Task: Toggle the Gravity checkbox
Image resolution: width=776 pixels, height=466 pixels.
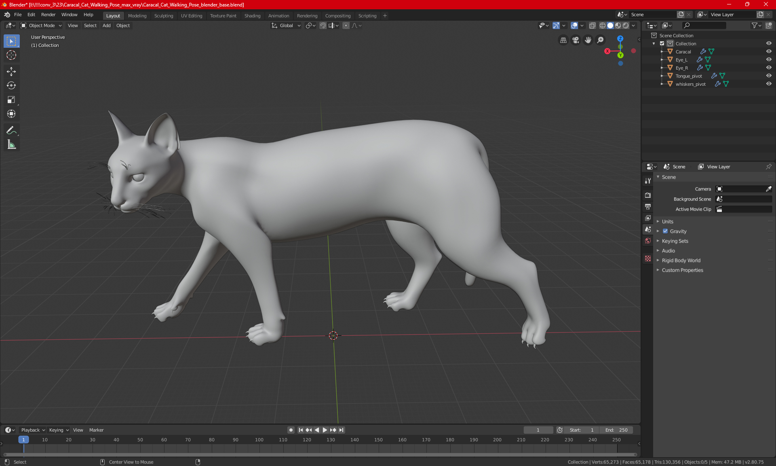Action: pyautogui.click(x=665, y=231)
